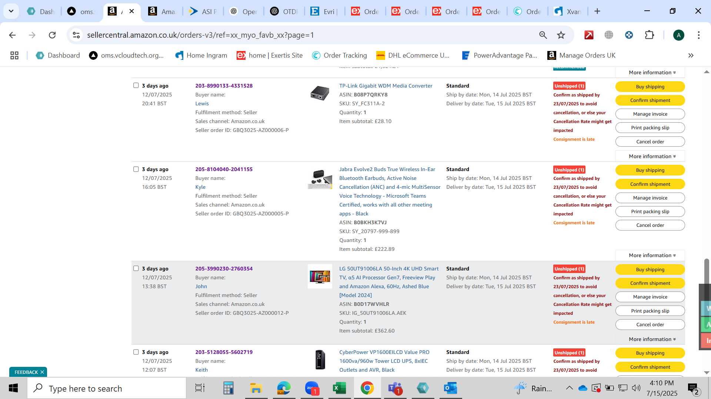Viewport: 711px width, 399px height.
Task: Open Microsoft Edge from taskbar
Action: click(x=284, y=388)
